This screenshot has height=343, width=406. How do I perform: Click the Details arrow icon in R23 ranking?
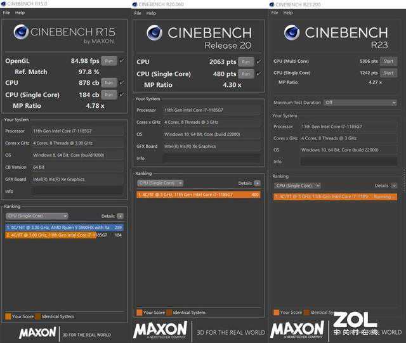(393, 186)
